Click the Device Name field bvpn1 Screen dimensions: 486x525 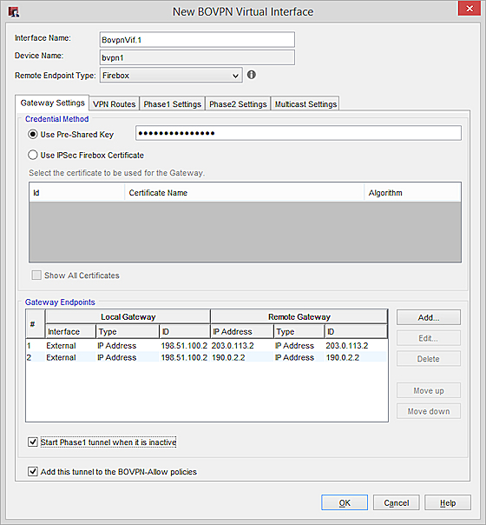pyautogui.click(x=197, y=57)
